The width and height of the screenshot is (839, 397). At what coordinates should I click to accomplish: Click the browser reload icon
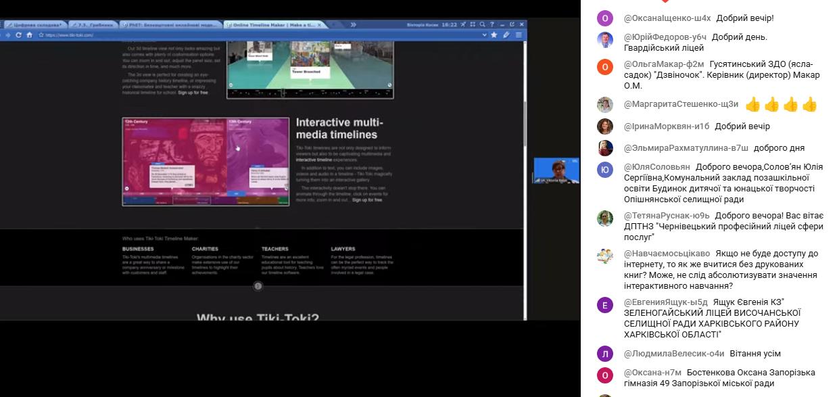(18, 34)
